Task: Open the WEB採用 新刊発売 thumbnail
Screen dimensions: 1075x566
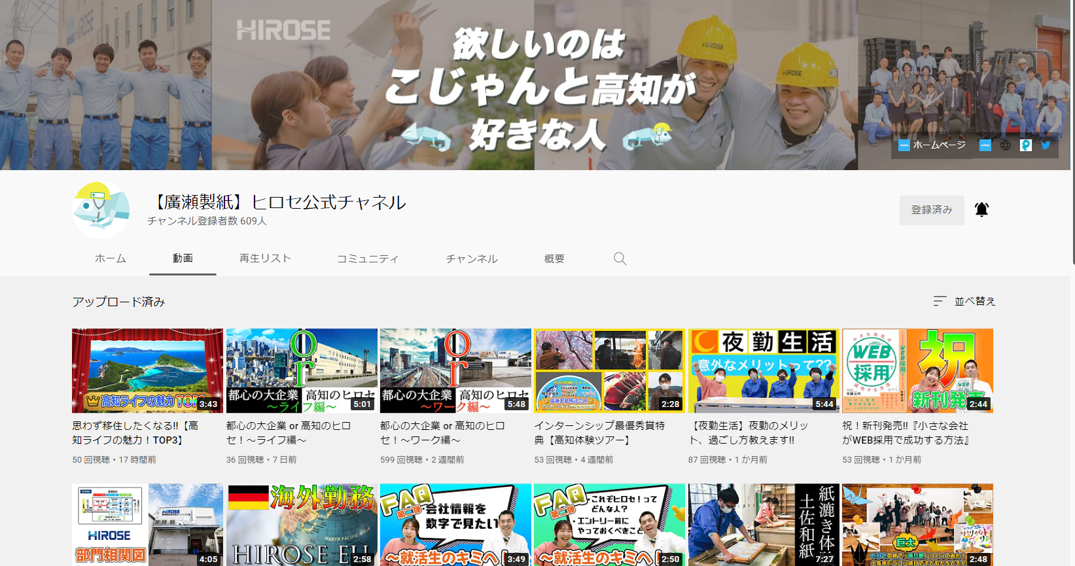Action: (x=917, y=370)
